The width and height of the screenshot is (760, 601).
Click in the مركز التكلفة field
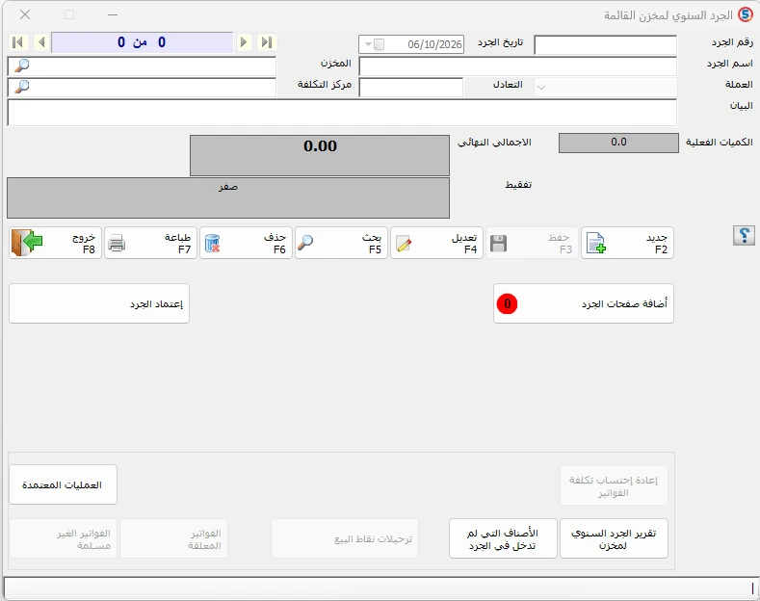[142, 88]
